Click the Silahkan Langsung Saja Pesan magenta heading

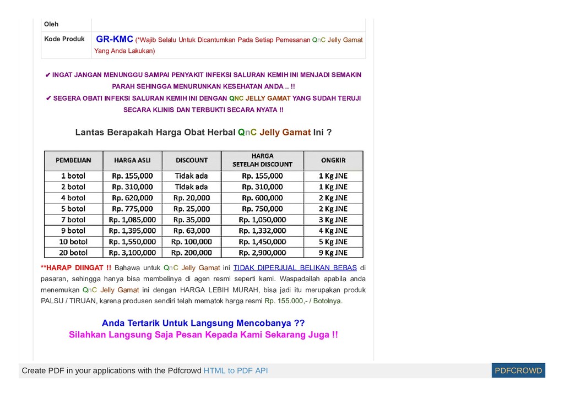click(x=203, y=335)
